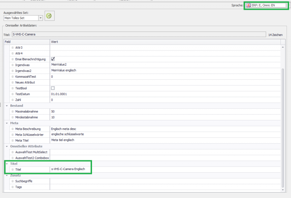This screenshot has height=198, width=291.
Task: Click the circle icon next to AuswahlTest MultiSelect
Action: 13,152
